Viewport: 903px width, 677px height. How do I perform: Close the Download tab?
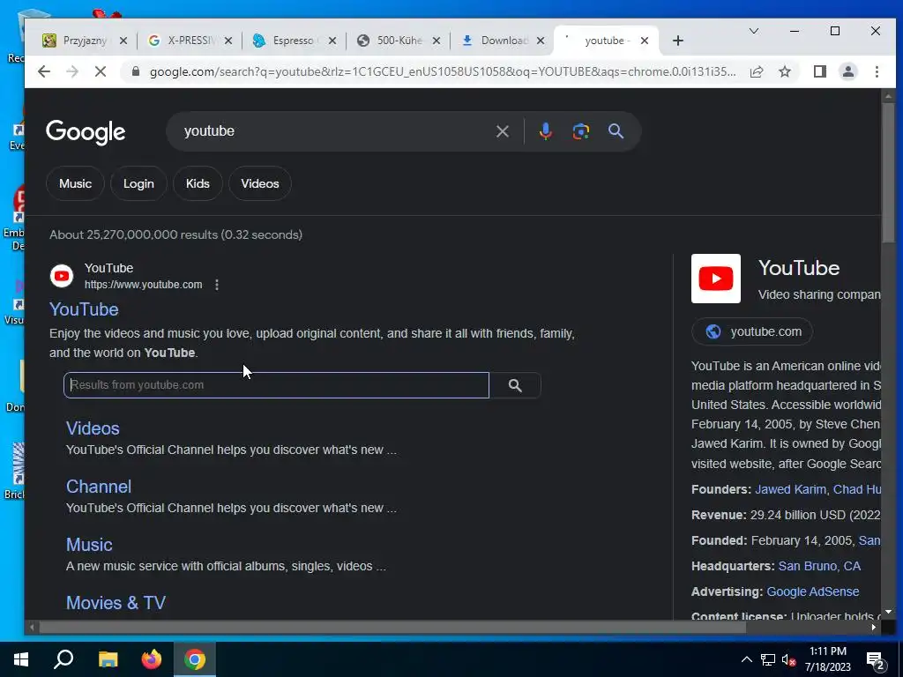click(x=541, y=41)
